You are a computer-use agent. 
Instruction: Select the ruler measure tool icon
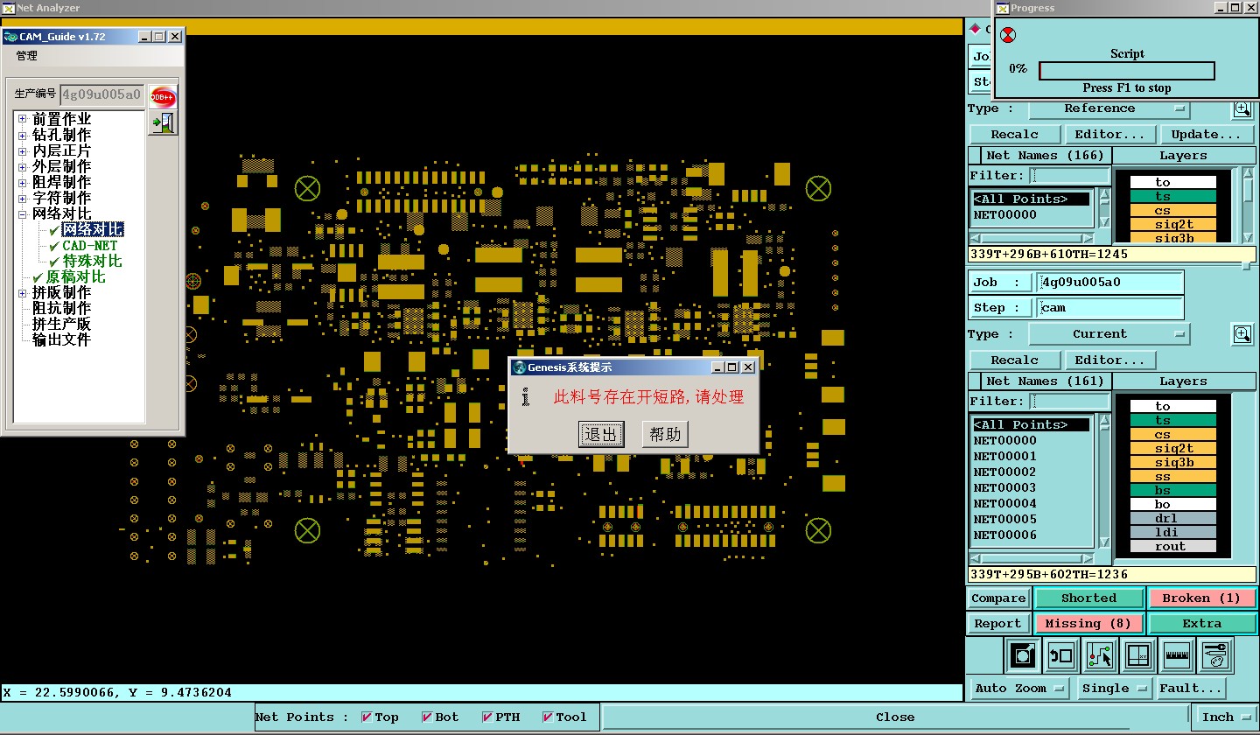pyautogui.click(x=1177, y=655)
